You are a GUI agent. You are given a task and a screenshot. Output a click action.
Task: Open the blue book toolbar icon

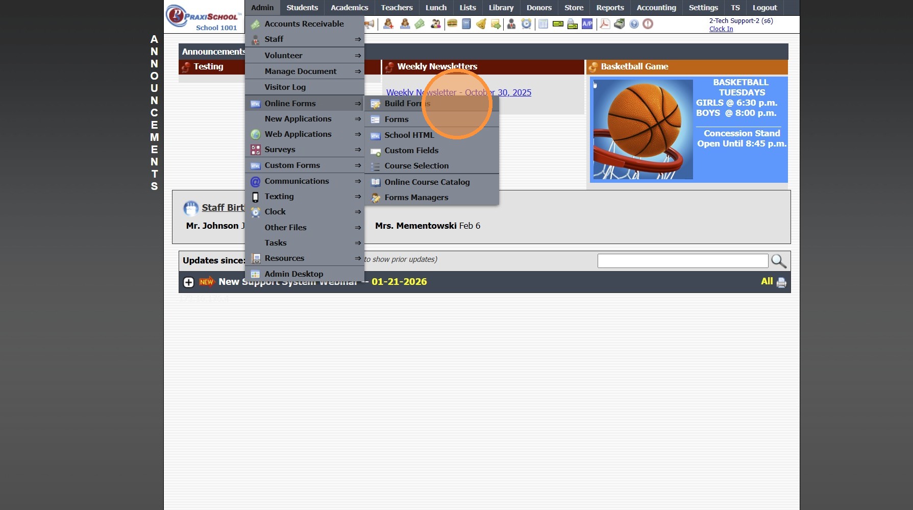[466, 24]
